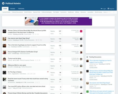Click last-poster avatar in 'black flags flying' row
The image size is (118, 94).
click(81, 39)
